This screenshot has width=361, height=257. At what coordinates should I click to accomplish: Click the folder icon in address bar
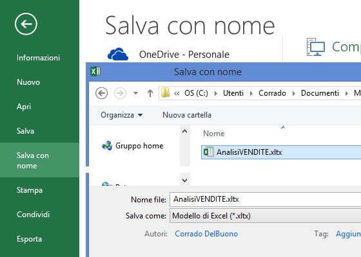pos(165,93)
